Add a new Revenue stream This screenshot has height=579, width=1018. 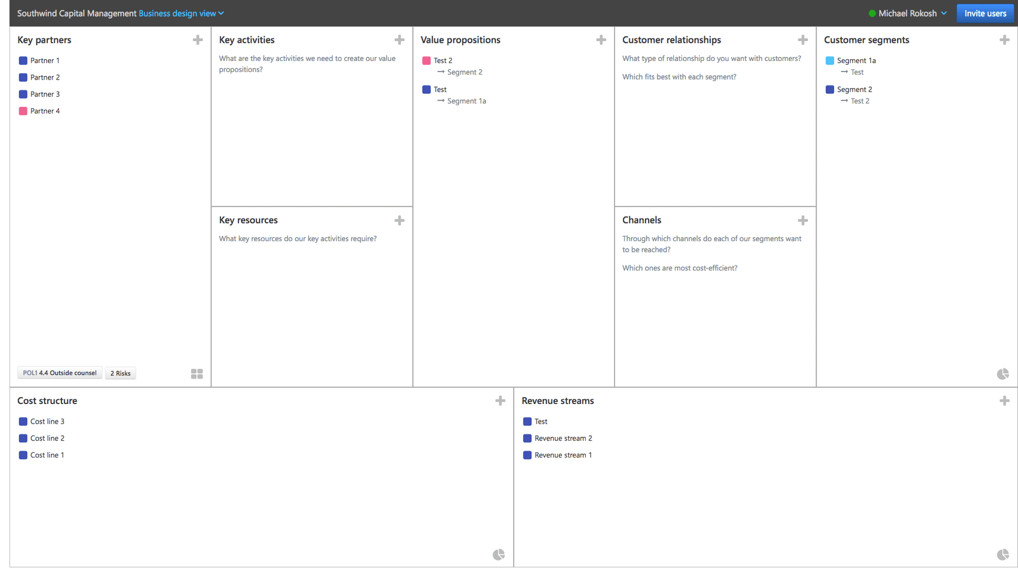[x=1004, y=401]
